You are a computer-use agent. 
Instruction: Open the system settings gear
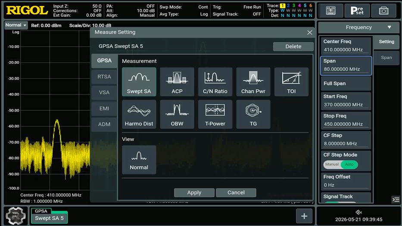16,216
